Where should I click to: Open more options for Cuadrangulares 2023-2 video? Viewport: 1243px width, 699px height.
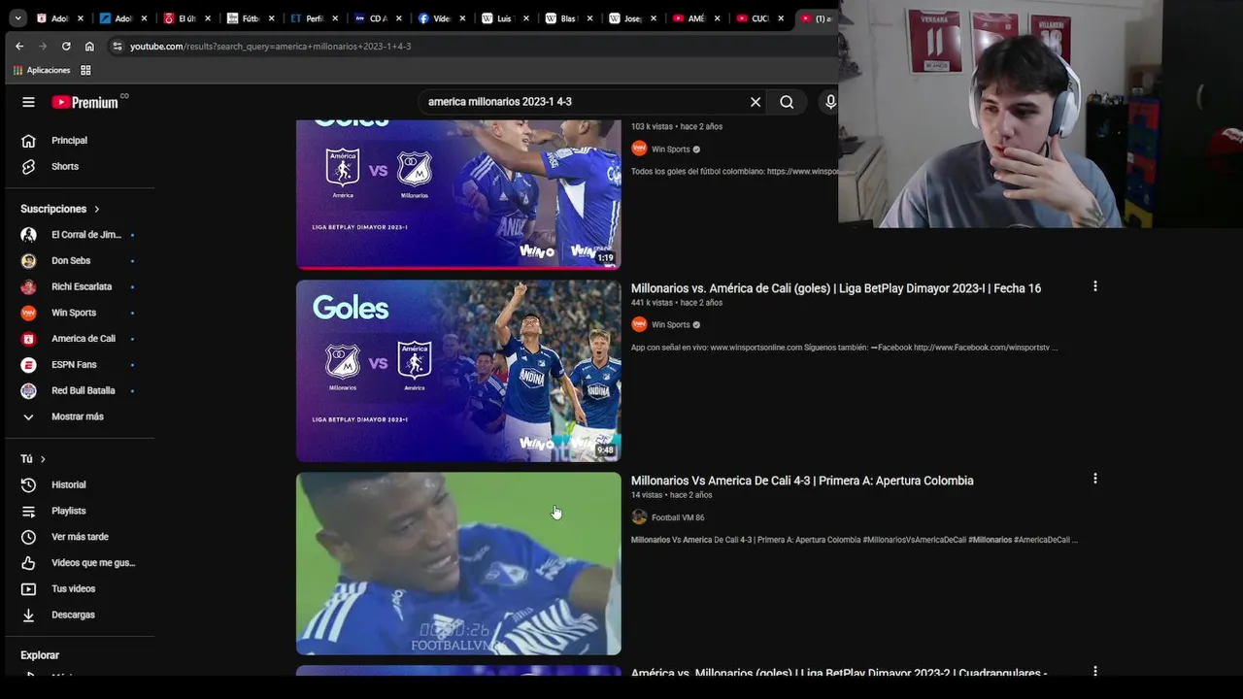pyautogui.click(x=1095, y=671)
